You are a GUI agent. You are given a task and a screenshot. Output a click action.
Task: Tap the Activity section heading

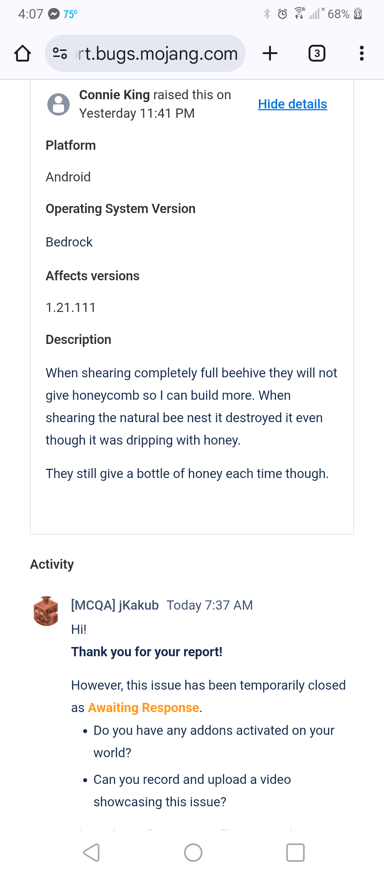52,564
